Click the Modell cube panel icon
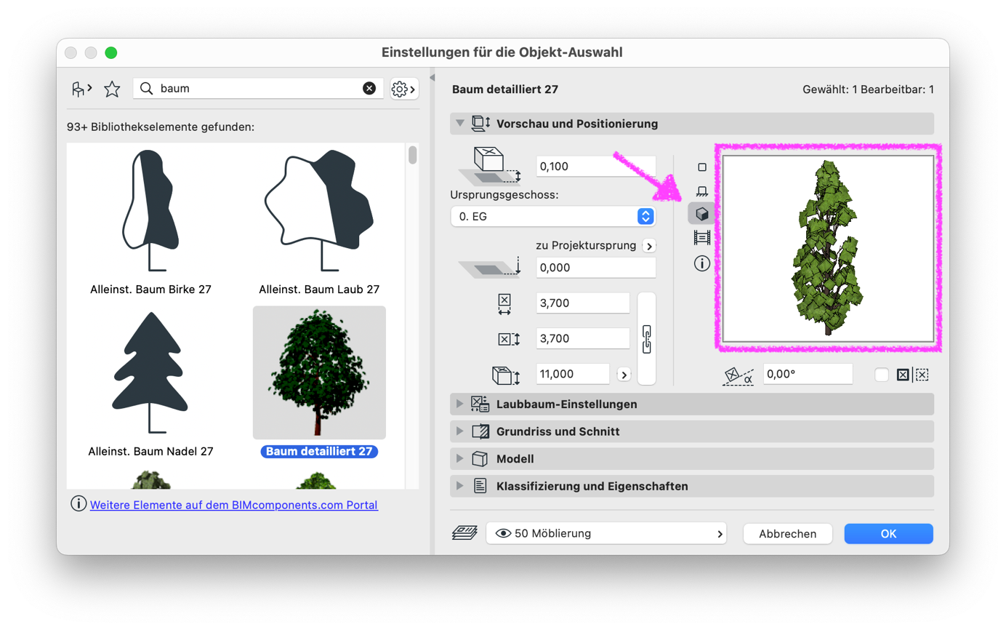1006x630 pixels. point(479,459)
